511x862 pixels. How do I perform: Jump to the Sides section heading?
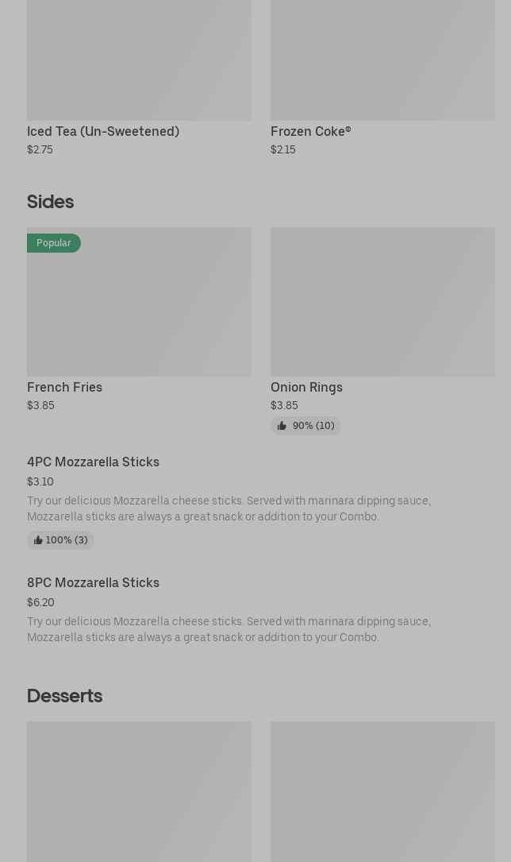click(50, 202)
